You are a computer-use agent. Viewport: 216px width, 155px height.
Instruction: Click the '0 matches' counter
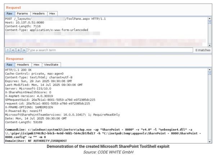(203, 50)
